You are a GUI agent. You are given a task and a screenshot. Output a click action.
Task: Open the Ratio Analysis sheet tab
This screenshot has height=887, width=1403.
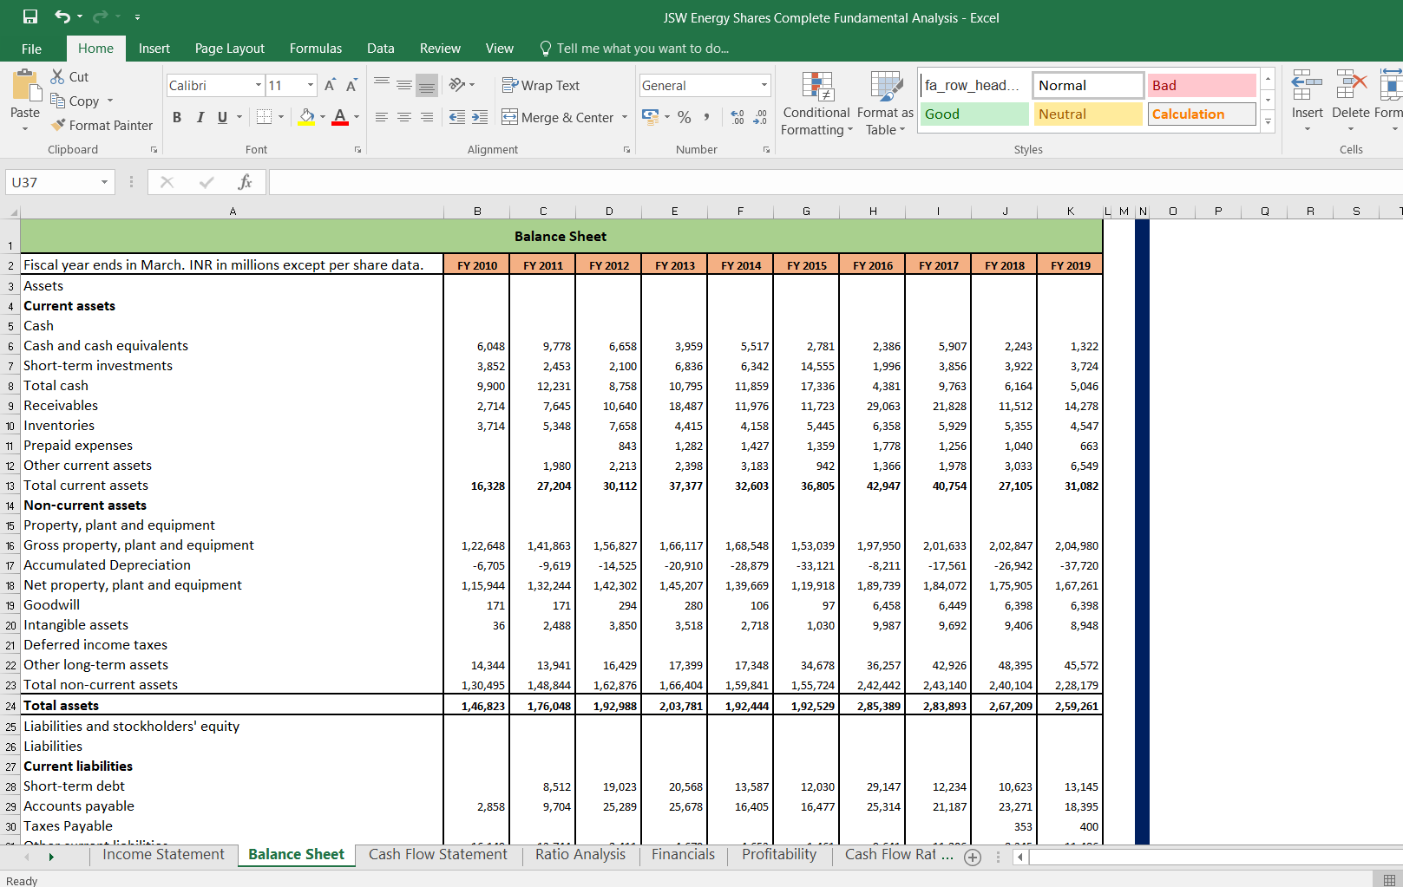[x=580, y=855]
